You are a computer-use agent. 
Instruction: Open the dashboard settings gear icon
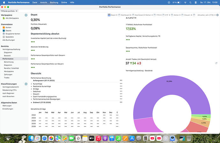click(x=217, y=15)
